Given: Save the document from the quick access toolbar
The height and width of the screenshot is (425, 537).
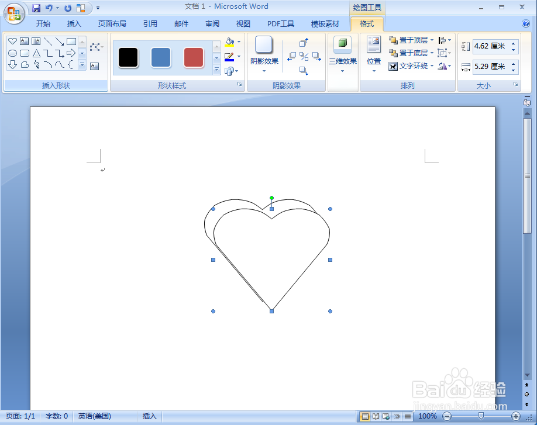Looking at the screenshot, I should click(36, 8).
